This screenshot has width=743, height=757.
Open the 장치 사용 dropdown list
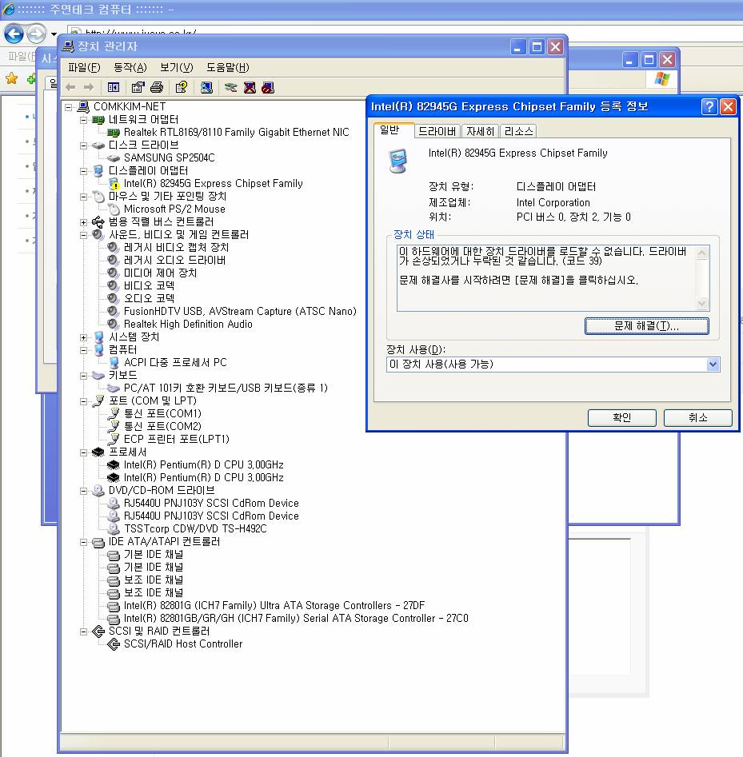(713, 365)
